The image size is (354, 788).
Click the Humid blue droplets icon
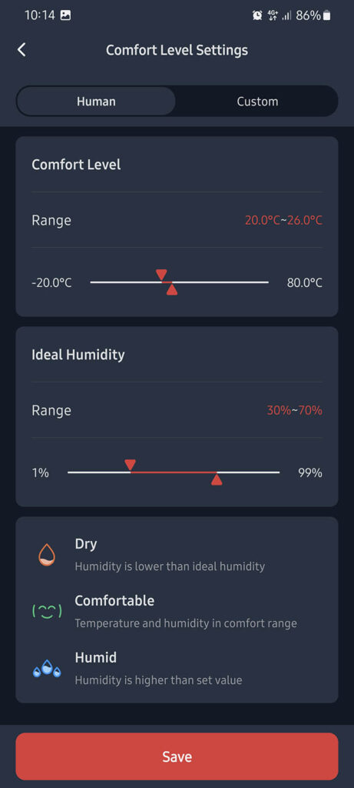point(47,669)
